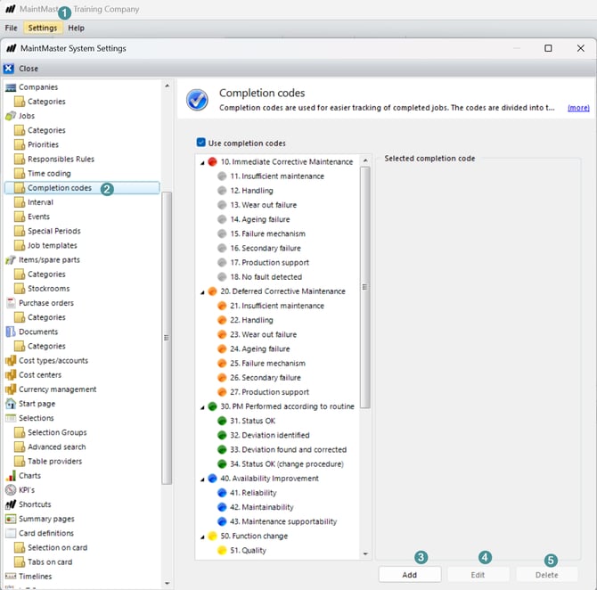This screenshot has width=597, height=590.
Task: Select 31. Status OK code
Action: tap(252, 421)
